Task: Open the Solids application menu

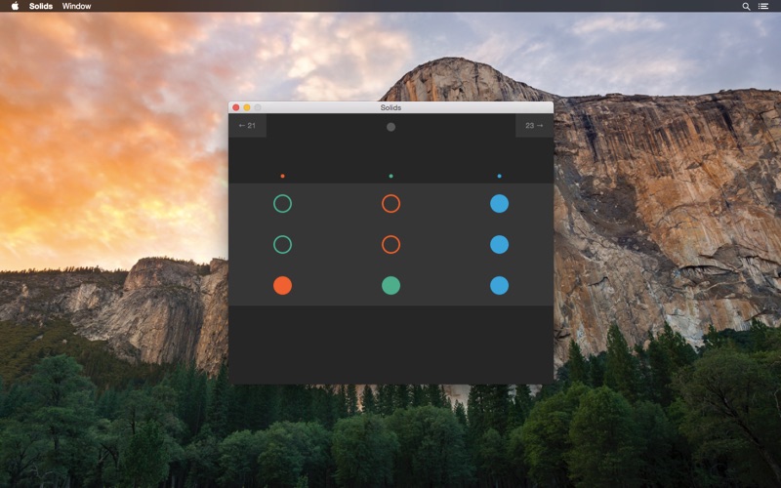Action: pos(41,6)
